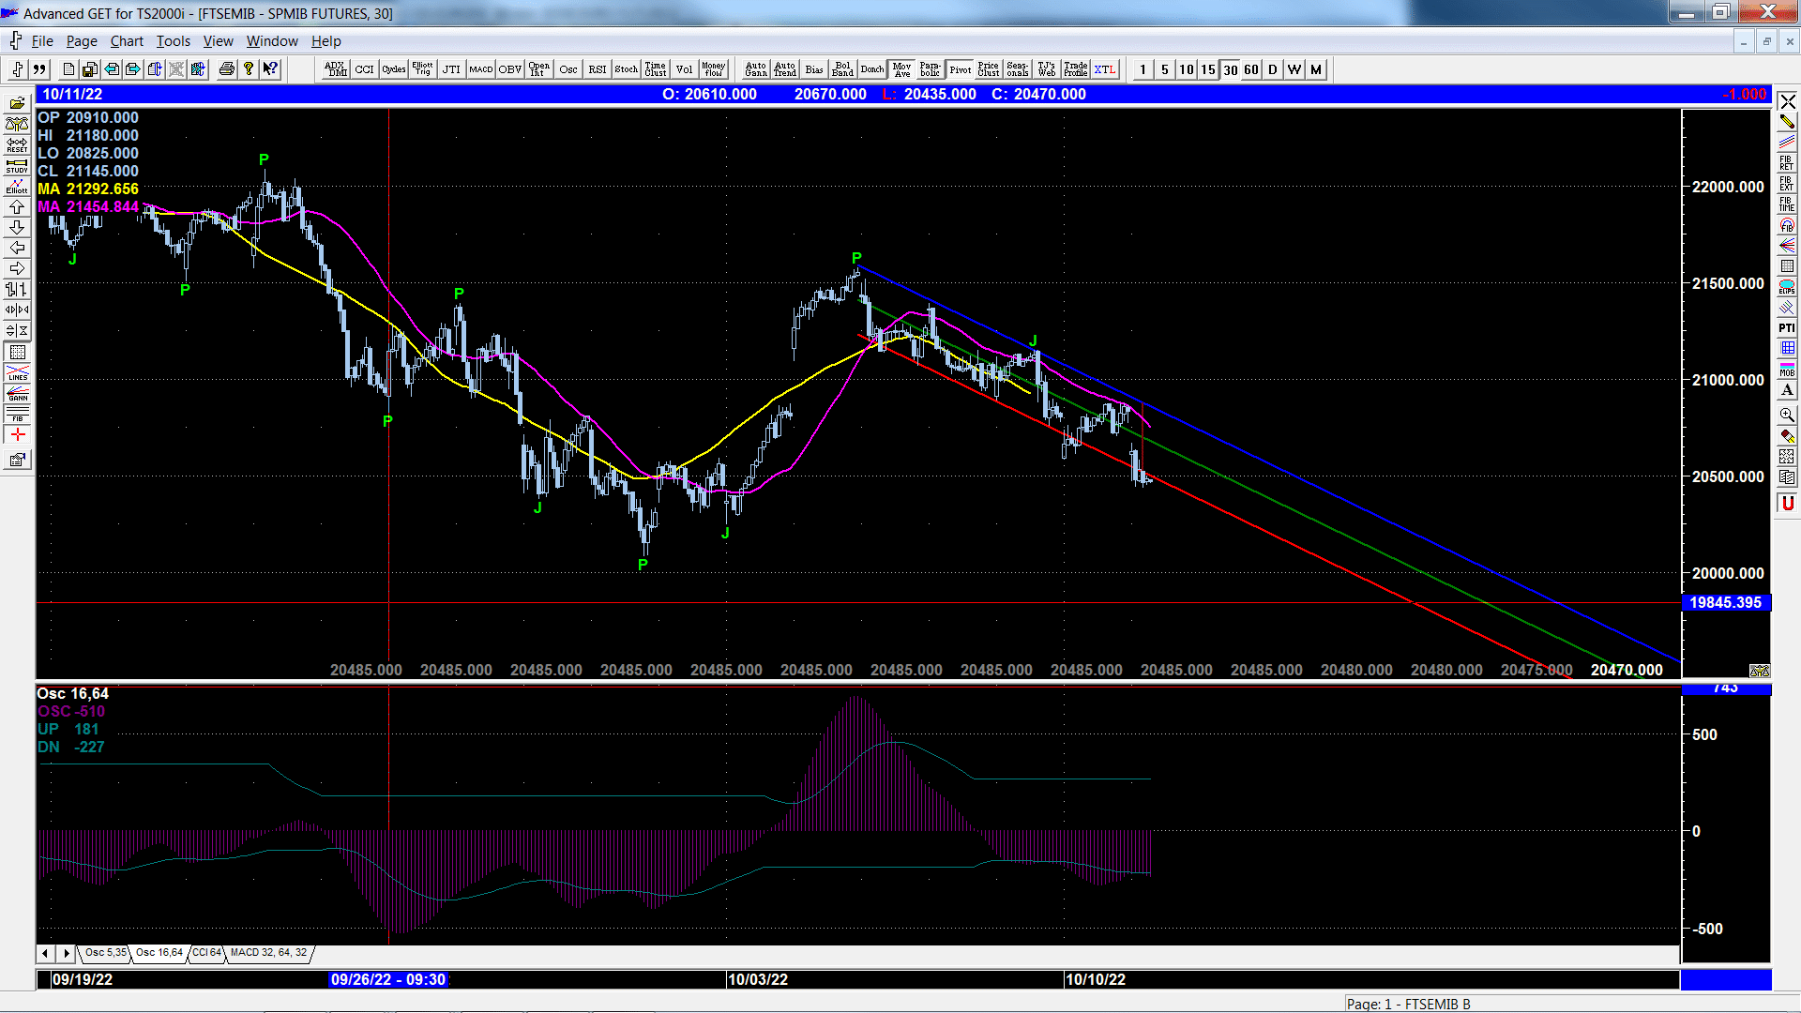This screenshot has width=1801, height=1013.
Task: Click the Elliott Trig button
Action: click(x=423, y=69)
